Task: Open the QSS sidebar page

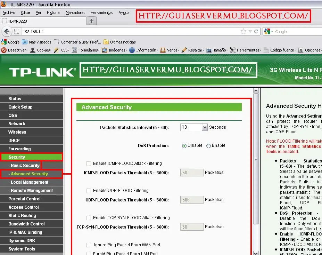Action: pos(32,115)
